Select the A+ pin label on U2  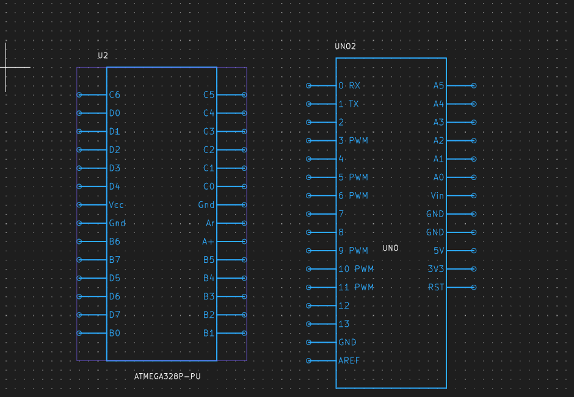pos(208,241)
